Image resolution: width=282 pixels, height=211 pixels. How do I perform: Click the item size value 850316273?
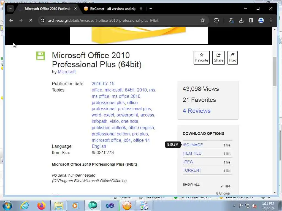pyautogui.click(x=103, y=152)
